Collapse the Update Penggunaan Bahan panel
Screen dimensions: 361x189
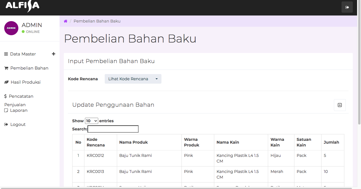[x=340, y=105]
